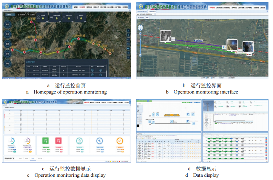
Task: Select the 怀来 station marker
Action: coord(58,52)
